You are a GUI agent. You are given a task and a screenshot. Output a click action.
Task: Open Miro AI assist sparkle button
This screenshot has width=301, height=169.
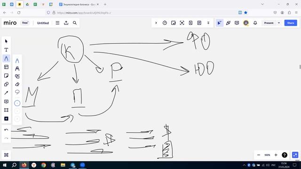tap(295, 155)
